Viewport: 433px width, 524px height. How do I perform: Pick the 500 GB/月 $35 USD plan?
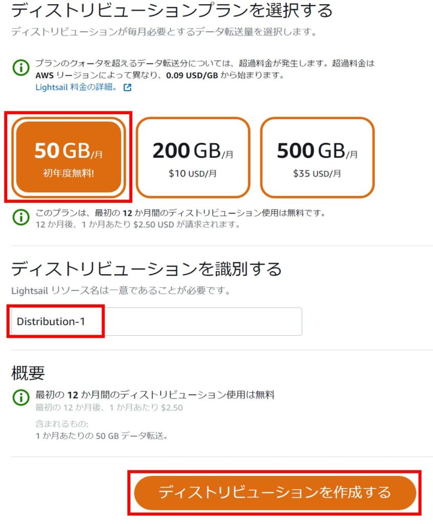[x=317, y=157]
